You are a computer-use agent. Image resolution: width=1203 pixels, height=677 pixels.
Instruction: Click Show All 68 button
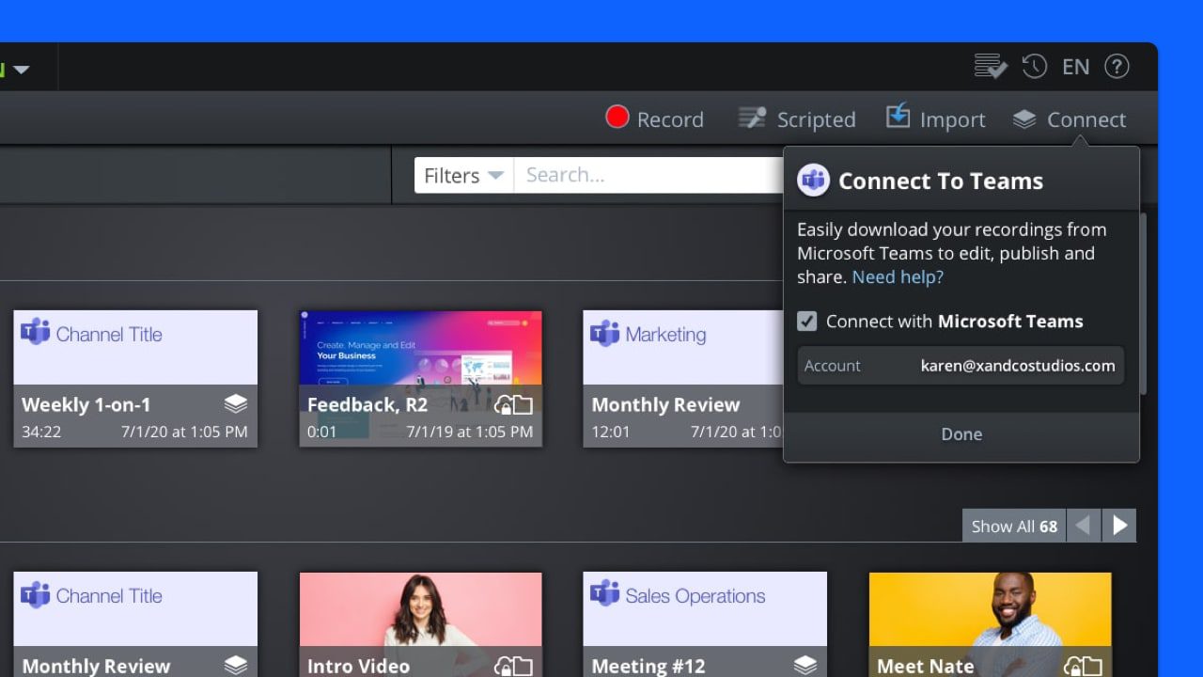point(1014,526)
